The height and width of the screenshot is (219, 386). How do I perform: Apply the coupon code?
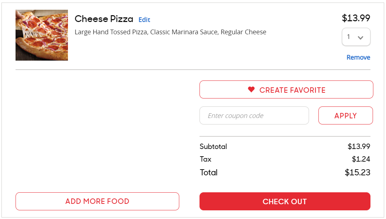pyautogui.click(x=345, y=115)
